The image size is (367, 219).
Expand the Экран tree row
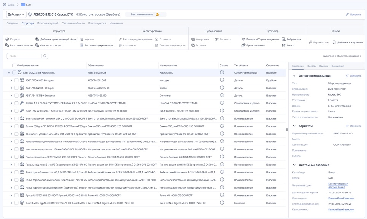[x=11, y=88]
